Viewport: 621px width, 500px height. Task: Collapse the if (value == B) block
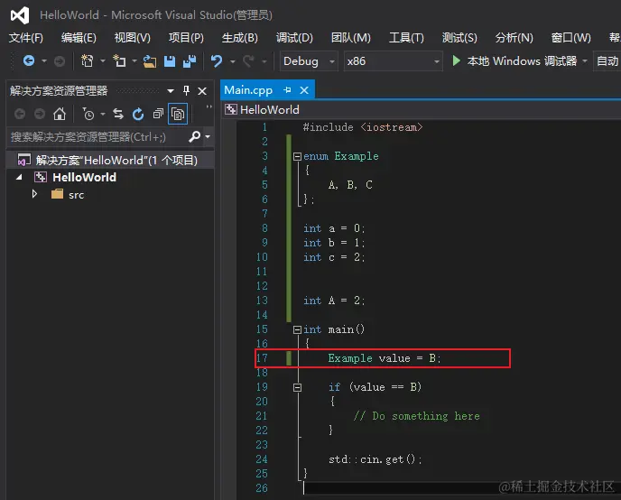(x=297, y=387)
